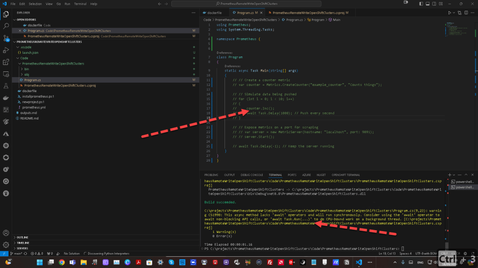Image resolution: width=478 pixels, height=268 pixels.
Task: Open editor More Actions ellipsis
Action: click(472, 13)
